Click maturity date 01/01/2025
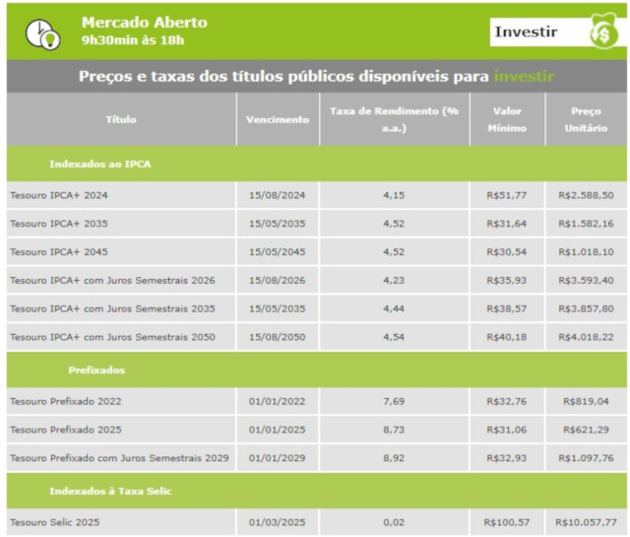Screen dimensions: 630x537 [x=278, y=430]
